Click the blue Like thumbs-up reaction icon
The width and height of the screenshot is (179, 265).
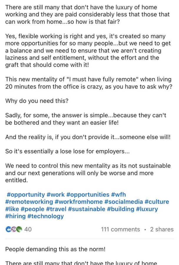coord(8,229)
